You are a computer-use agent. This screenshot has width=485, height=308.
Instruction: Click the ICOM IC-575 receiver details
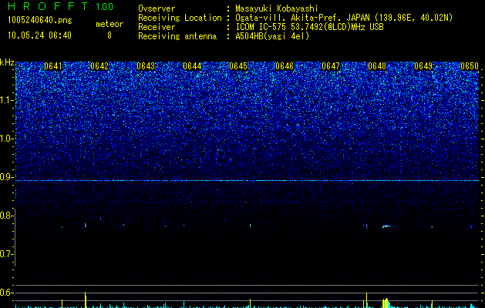click(309, 27)
